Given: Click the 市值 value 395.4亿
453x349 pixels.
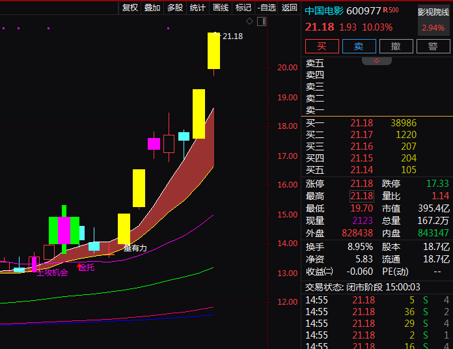Looking at the screenshot, I should (433, 208).
